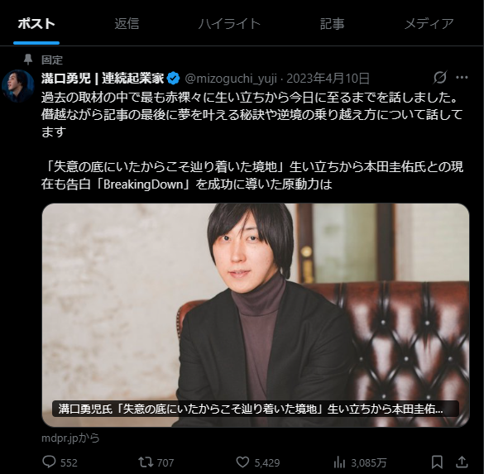This screenshot has width=484, height=474.
Task: Open profile name 溝口勇児 | 連続起業家
Action: (103, 79)
